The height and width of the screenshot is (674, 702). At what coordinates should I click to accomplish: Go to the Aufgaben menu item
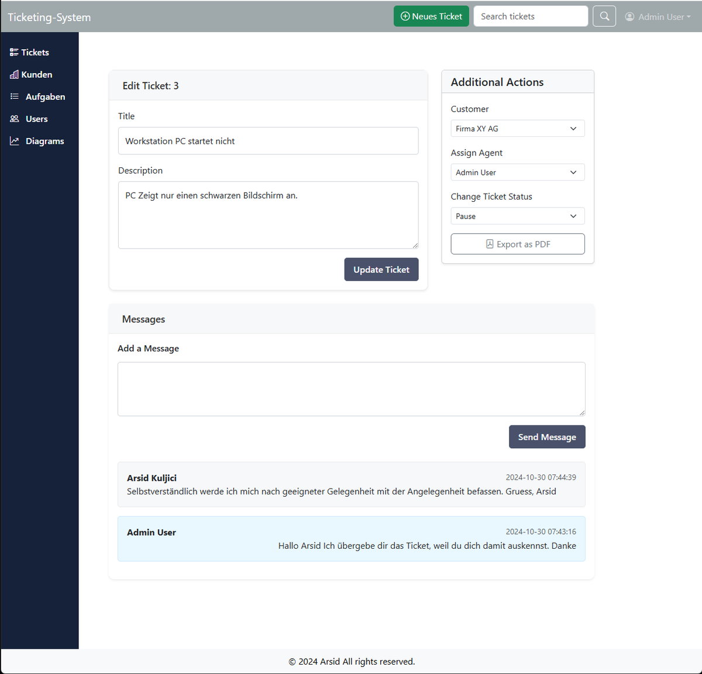point(45,97)
